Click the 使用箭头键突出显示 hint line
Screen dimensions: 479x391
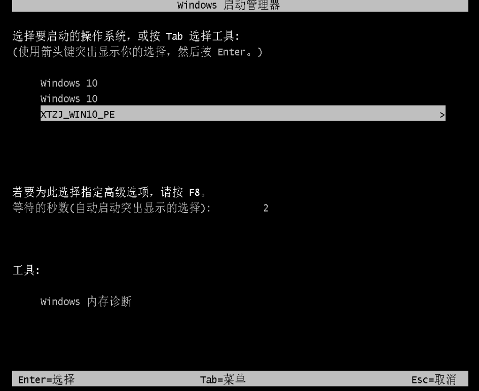pos(137,52)
